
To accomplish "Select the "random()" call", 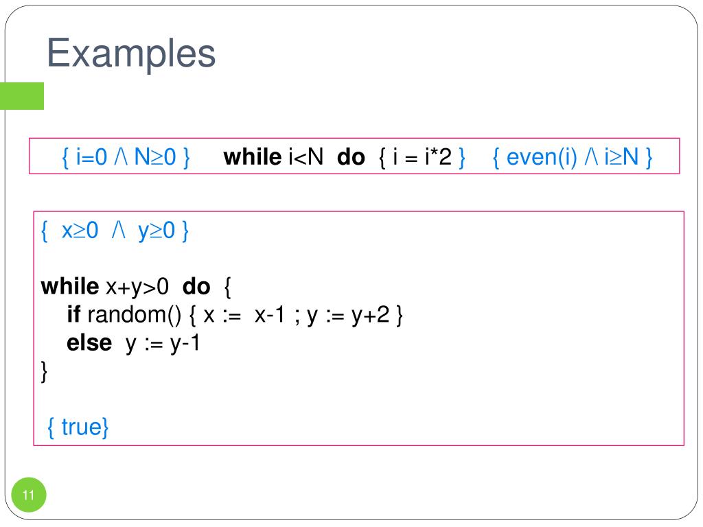I will click(133, 315).
